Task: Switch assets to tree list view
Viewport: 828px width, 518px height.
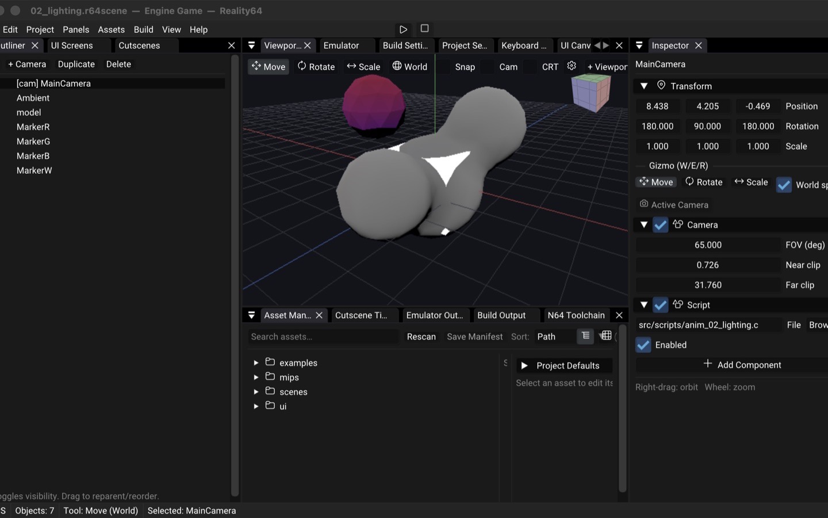Action: point(585,336)
